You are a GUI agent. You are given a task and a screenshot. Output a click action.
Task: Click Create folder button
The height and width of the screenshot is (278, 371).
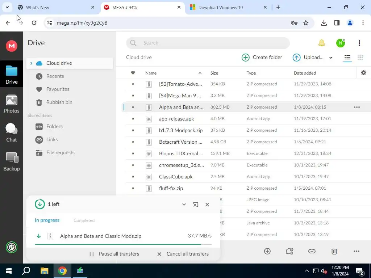[x=262, y=58]
